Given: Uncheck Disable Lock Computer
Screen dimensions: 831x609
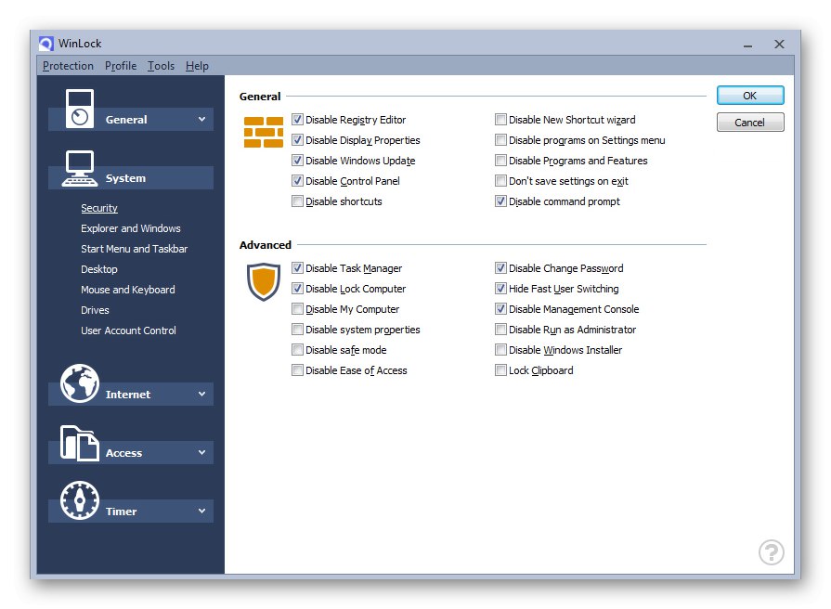Looking at the screenshot, I should pos(297,289).
